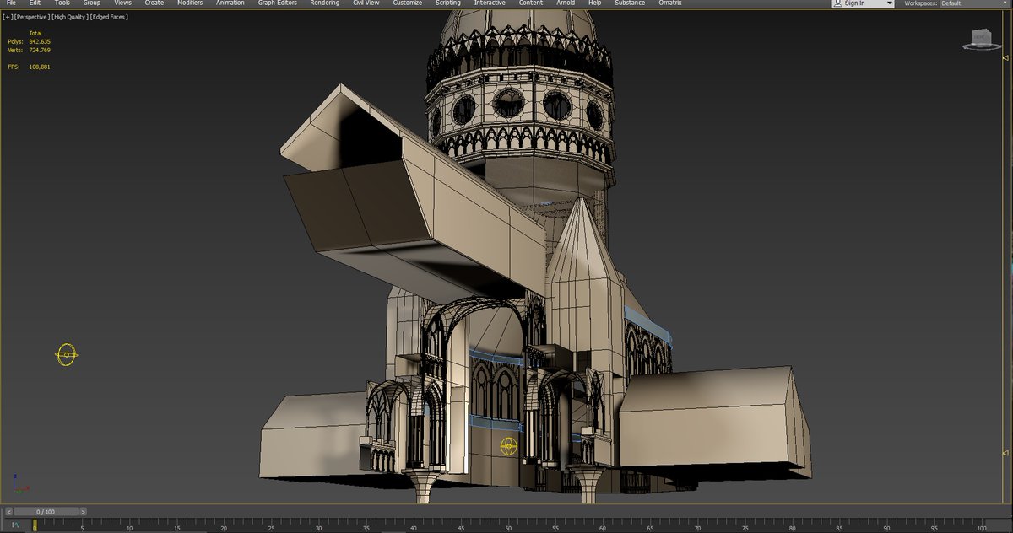Step time slider forward with right arrow
The width and height of the screenshot is (1013, 533).
coord(84,512)
